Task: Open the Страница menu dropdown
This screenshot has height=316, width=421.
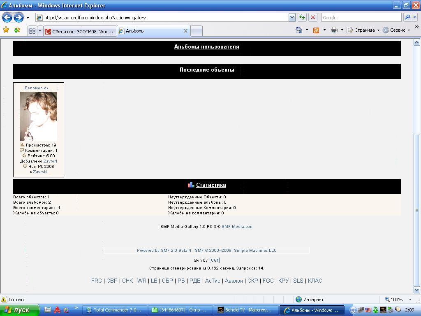Action: 364,30
